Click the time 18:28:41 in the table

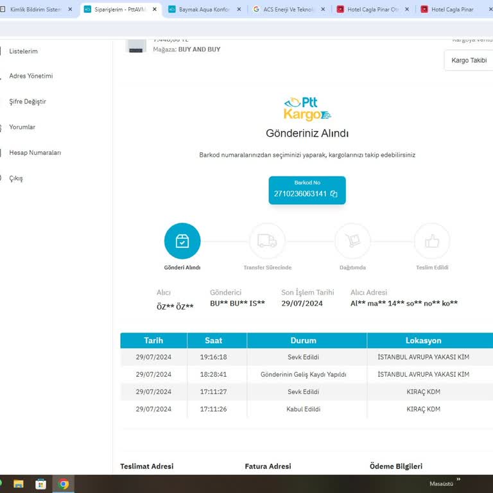[214, 374]
